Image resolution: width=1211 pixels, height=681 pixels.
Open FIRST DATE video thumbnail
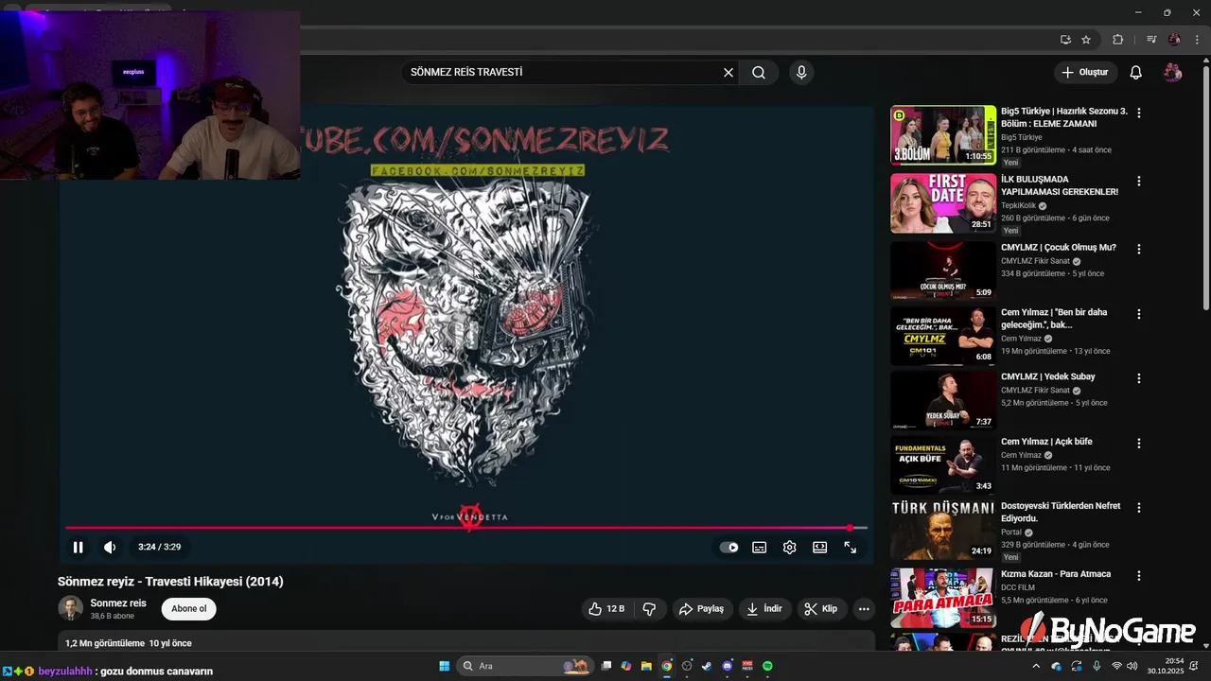(x=942, y=202)
